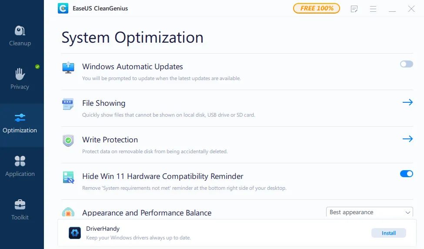Open File Showing with its arrow
This screenshot has width=424, height=249.
[407, 102]
